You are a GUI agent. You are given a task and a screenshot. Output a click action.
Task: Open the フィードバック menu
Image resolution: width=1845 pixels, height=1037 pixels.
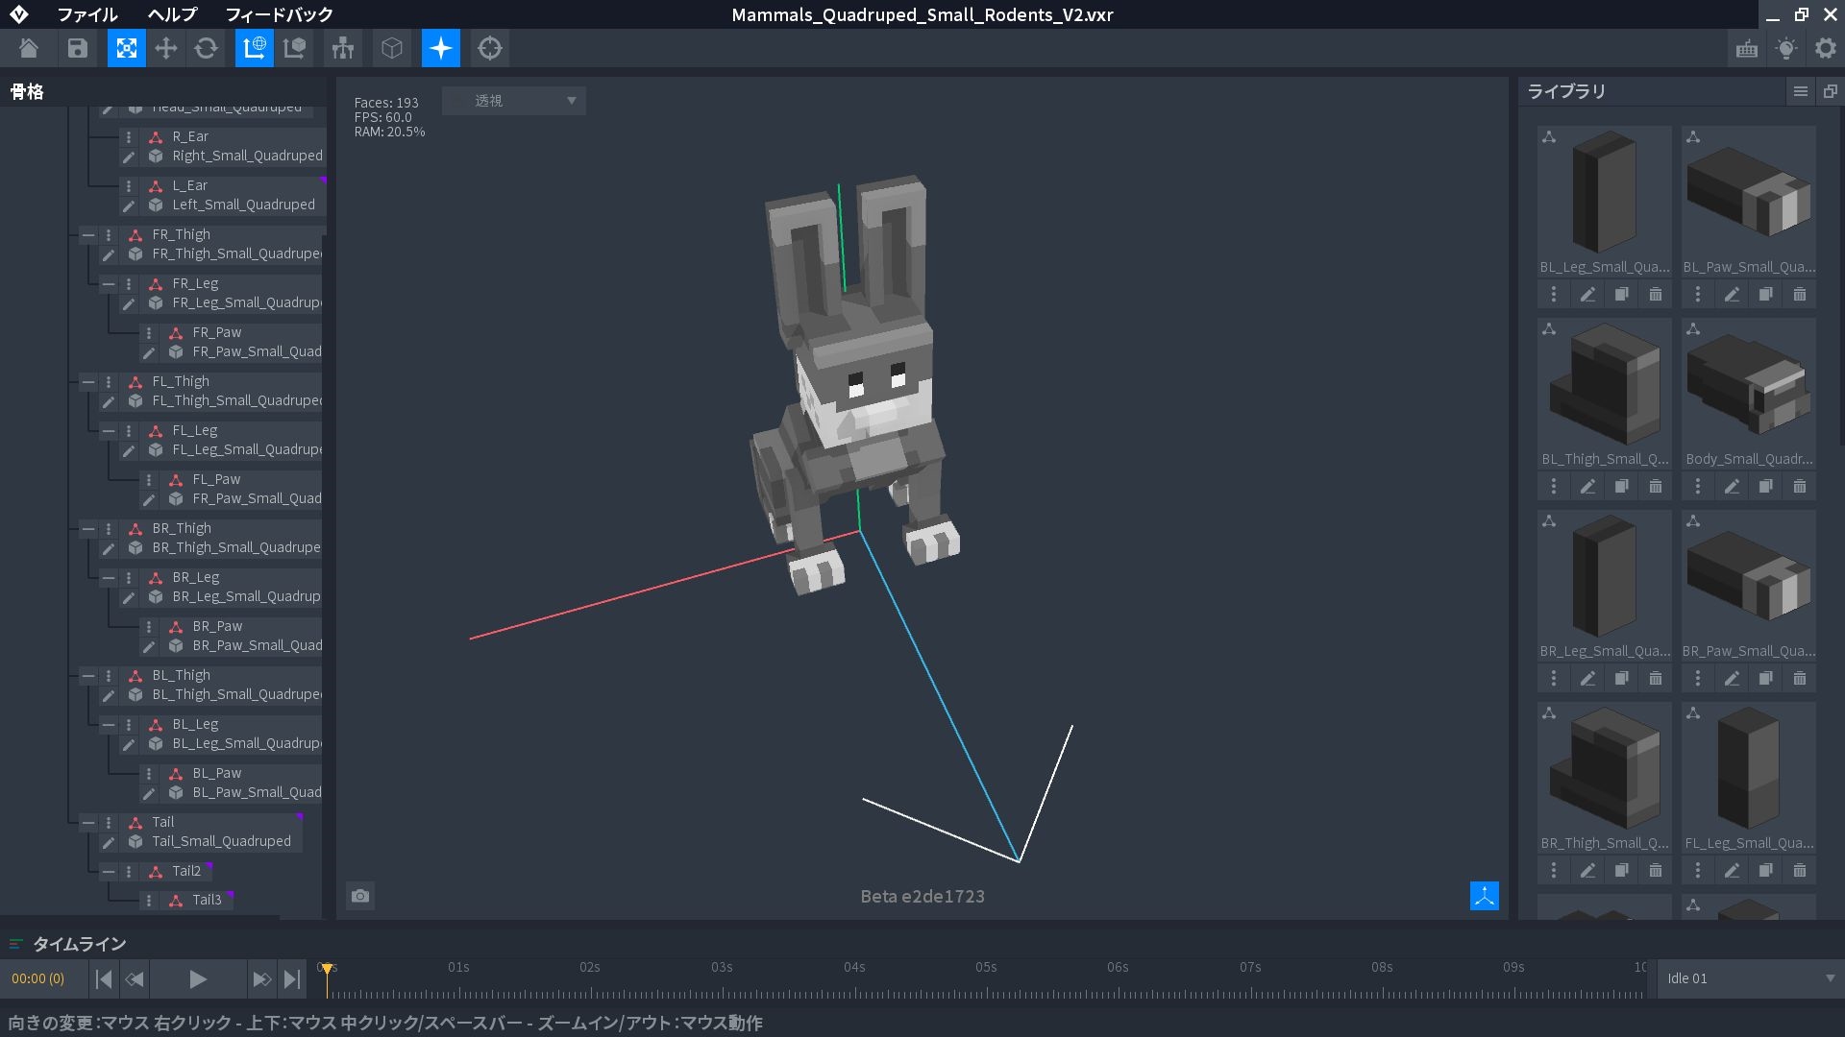[279, 14]
